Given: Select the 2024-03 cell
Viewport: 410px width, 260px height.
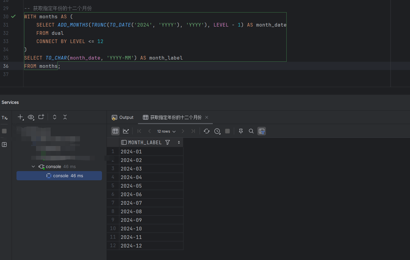Looking at the screenshot, I should tap(151, 169).
